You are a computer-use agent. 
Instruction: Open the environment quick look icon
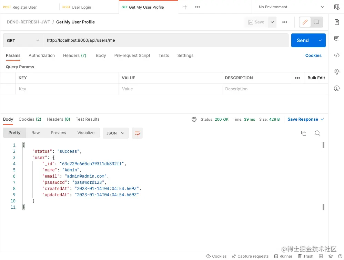pyautogui.click(x=336, y=7)
